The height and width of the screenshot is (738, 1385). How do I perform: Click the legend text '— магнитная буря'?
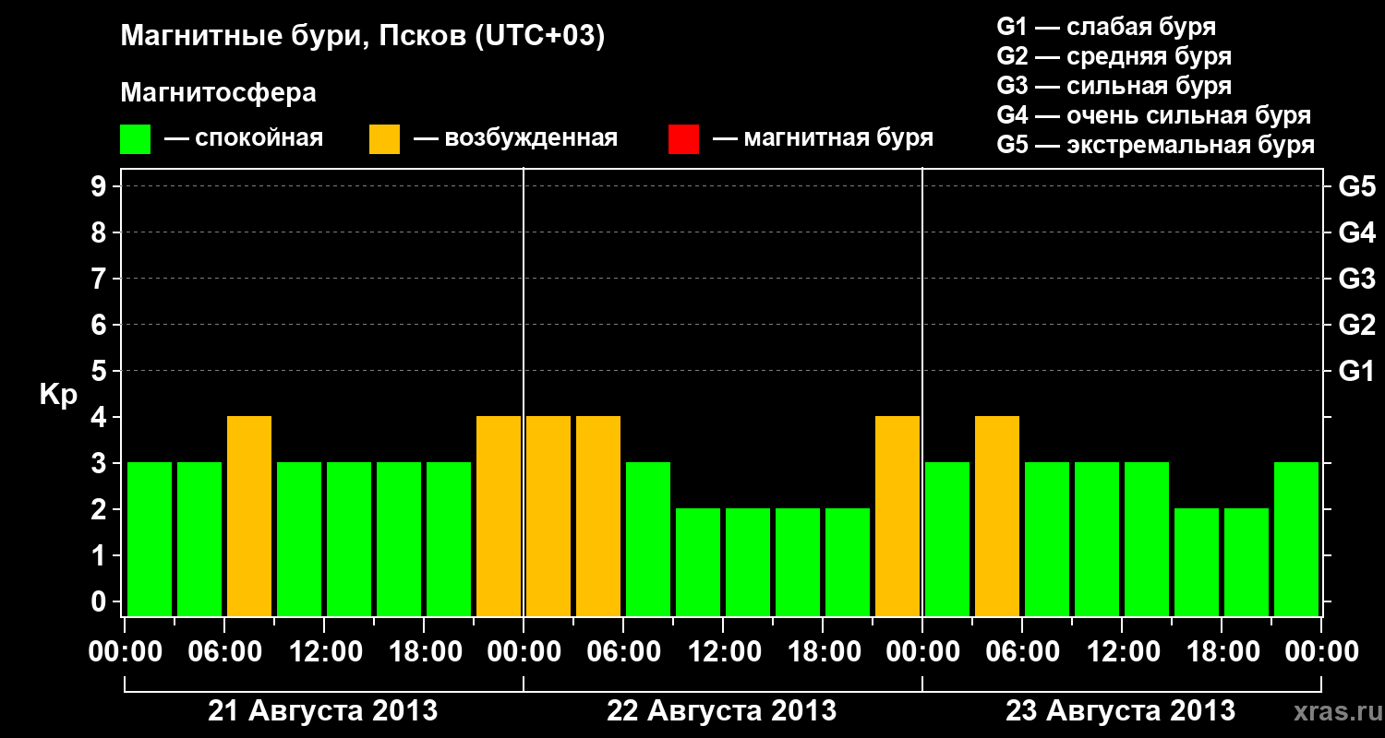pos(823,138)
